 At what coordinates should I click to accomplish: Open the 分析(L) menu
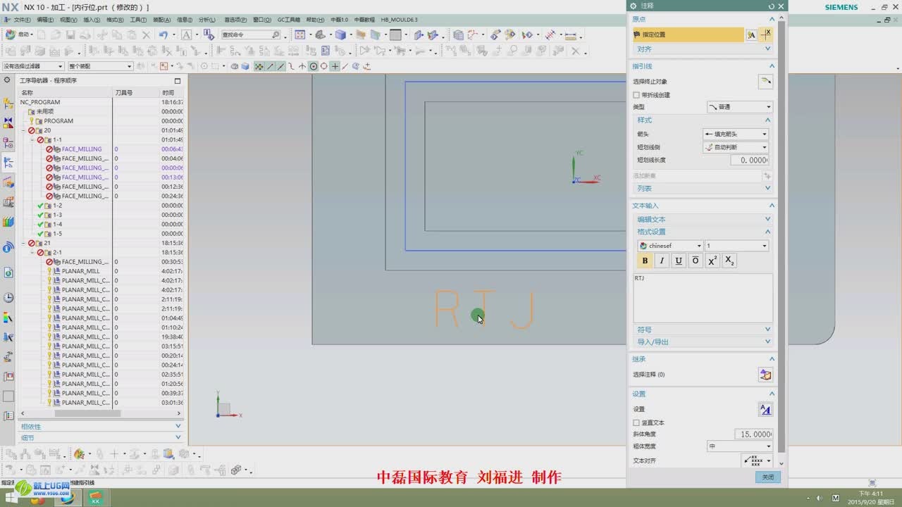[207, 20]
